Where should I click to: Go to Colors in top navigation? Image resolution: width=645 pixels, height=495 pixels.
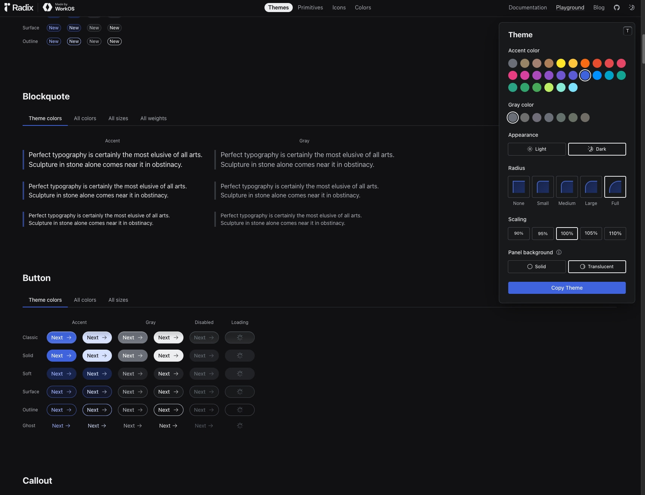[363, 8]
